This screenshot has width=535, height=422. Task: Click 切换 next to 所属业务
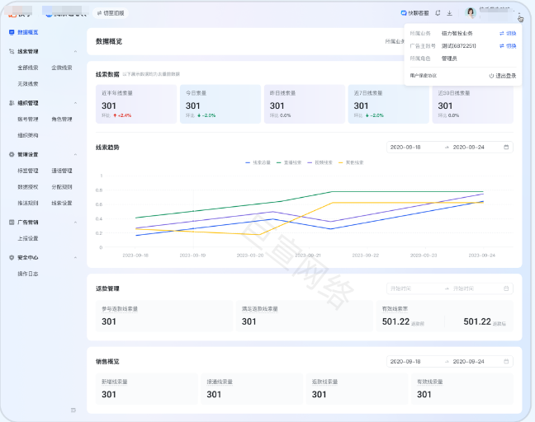click(x=508, y=33)
